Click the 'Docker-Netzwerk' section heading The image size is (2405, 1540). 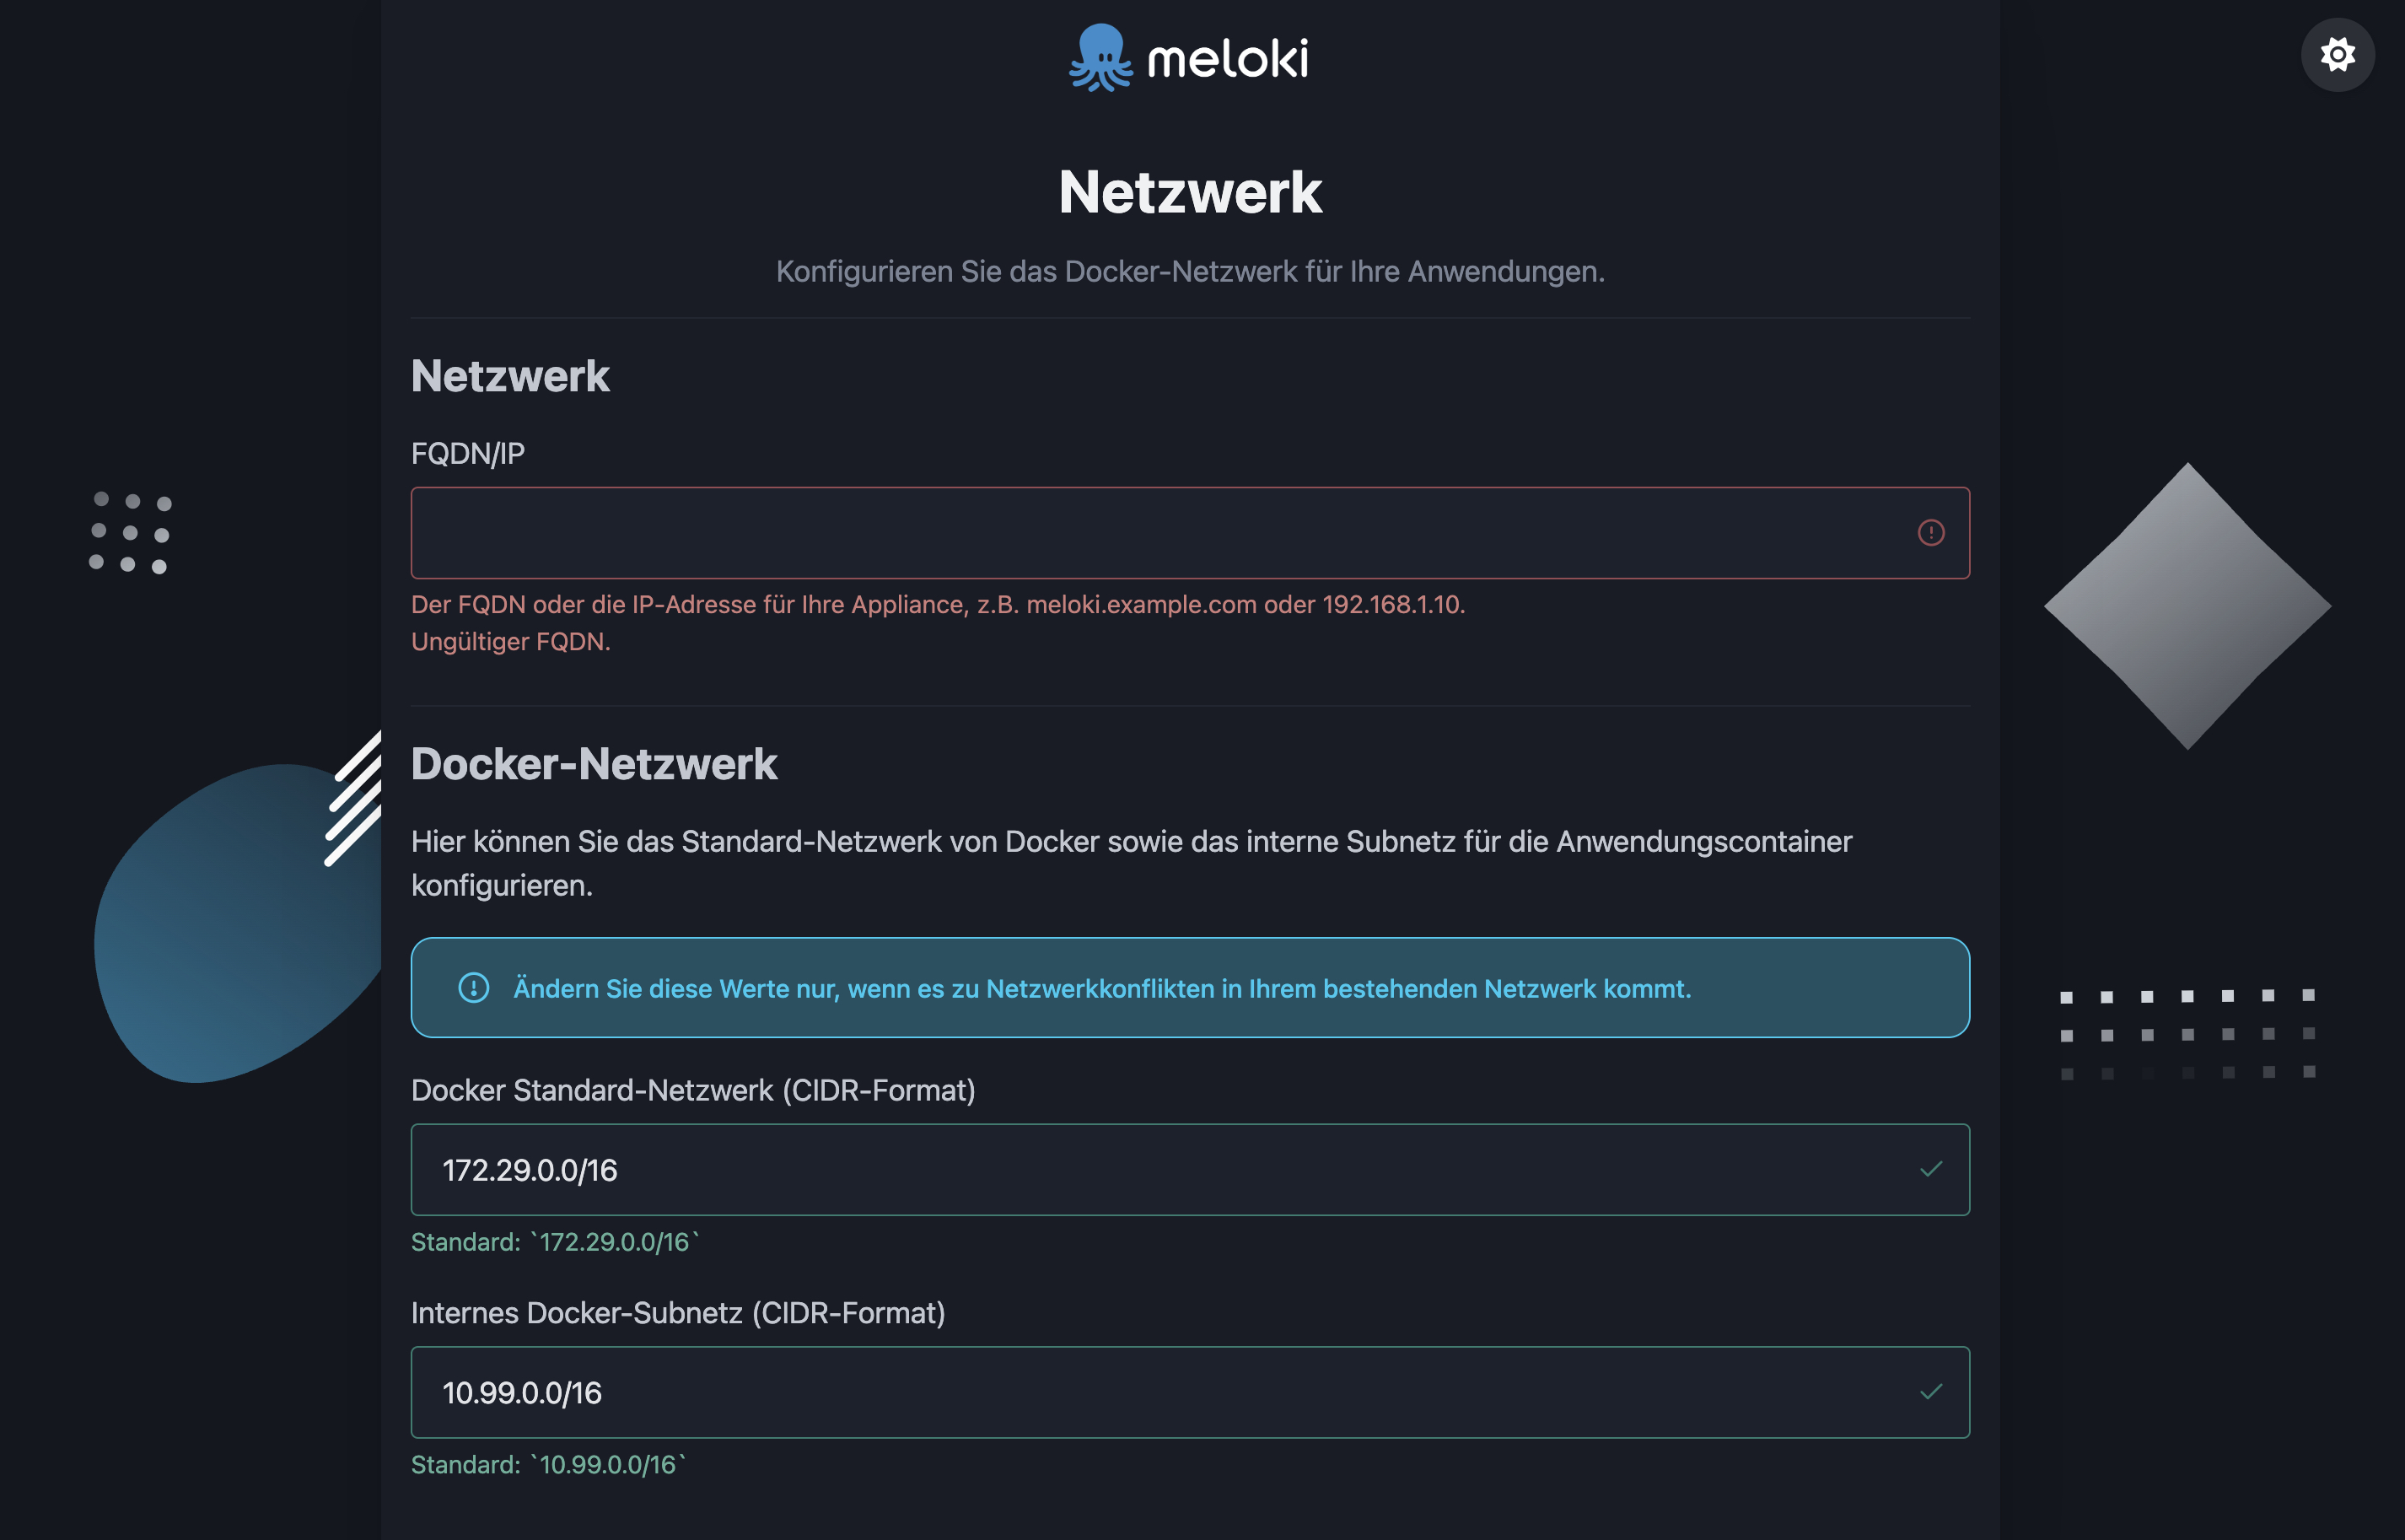click(x=594, y=764)
